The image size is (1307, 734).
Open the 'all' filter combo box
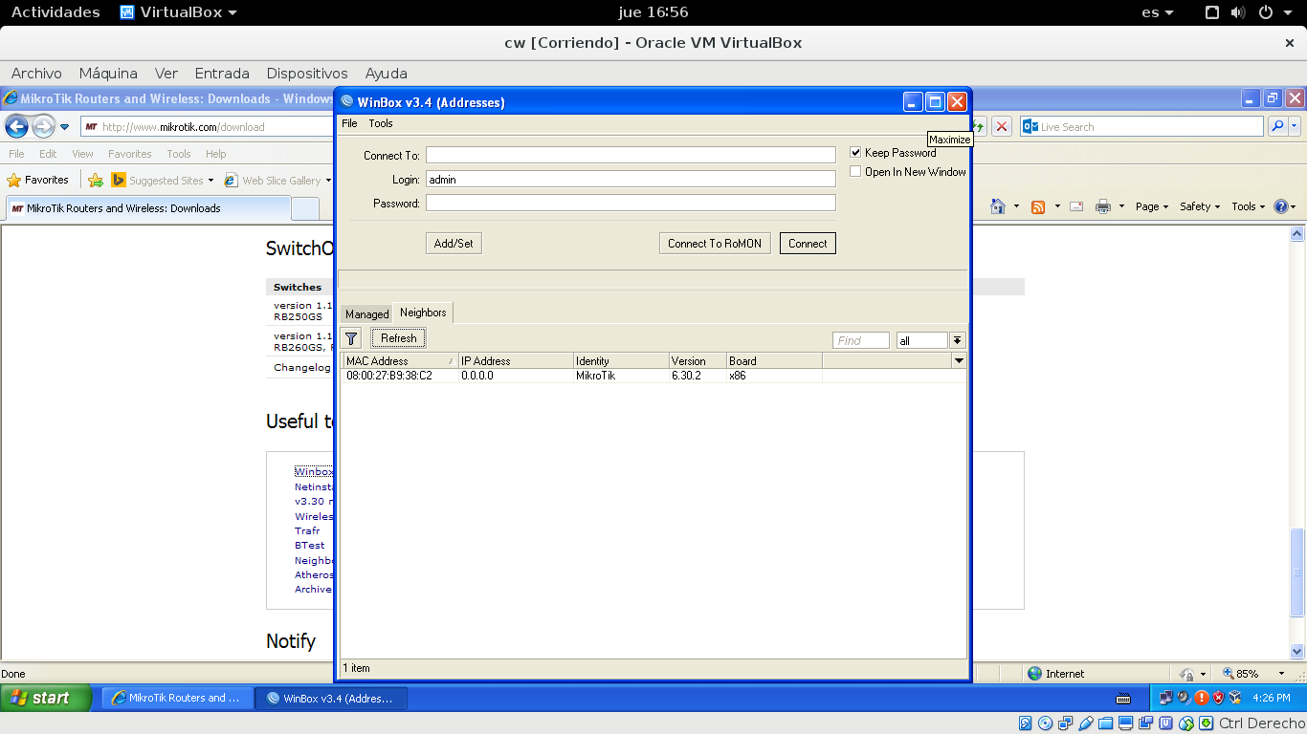921,340
